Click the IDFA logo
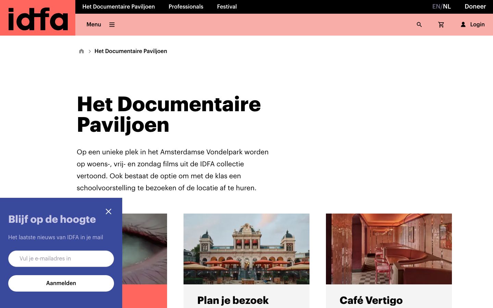 coord(38,18)
